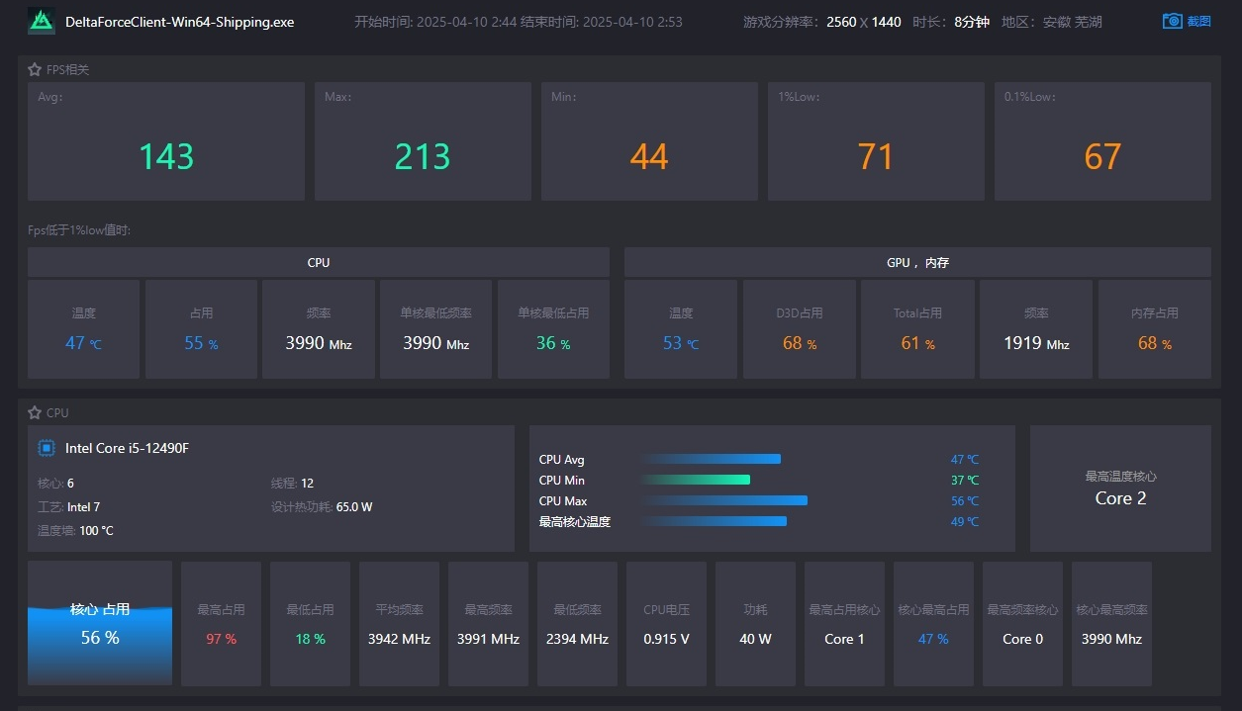Screen dimensions: 1242x711
Task: Click the star icon beside the CPU section title
Action: (x=35, y=413)
